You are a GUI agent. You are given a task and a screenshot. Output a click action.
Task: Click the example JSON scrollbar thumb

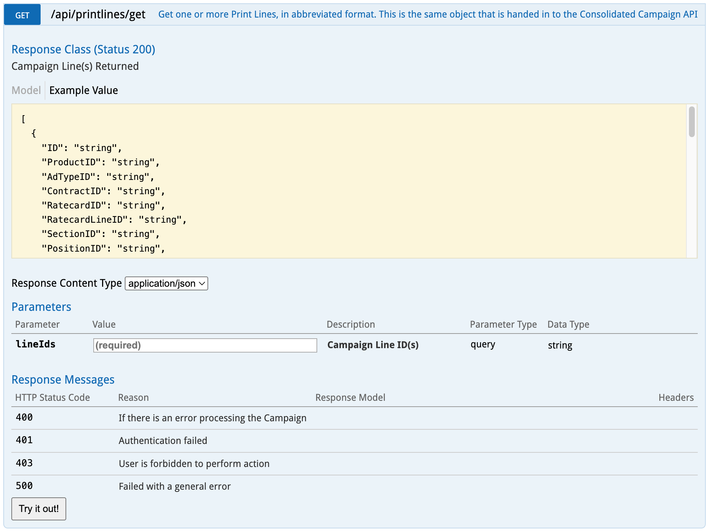(691, 122)
